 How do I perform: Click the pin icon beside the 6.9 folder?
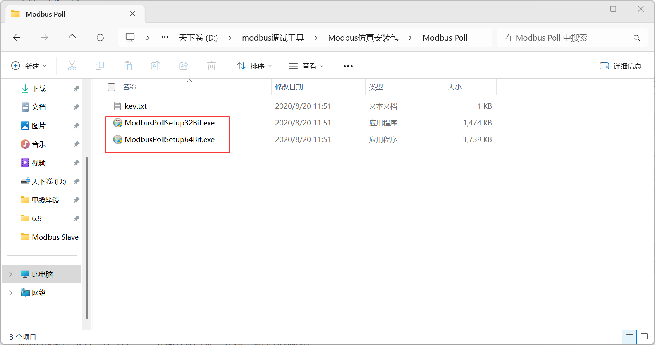coord(76,218)
